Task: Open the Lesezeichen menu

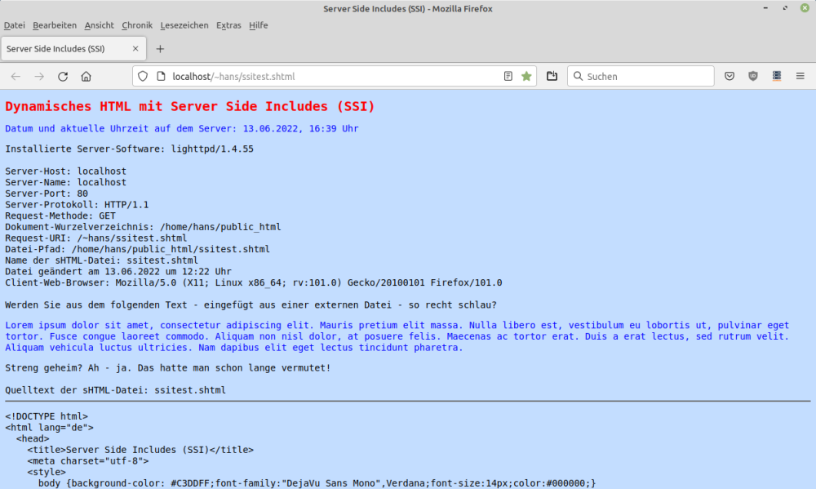Action: pos(184,25)
